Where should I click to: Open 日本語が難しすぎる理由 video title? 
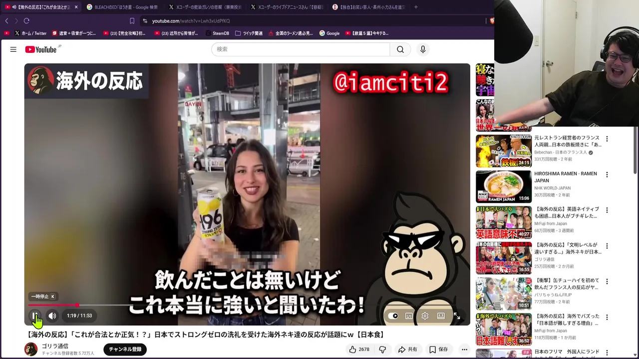(568, 320)
